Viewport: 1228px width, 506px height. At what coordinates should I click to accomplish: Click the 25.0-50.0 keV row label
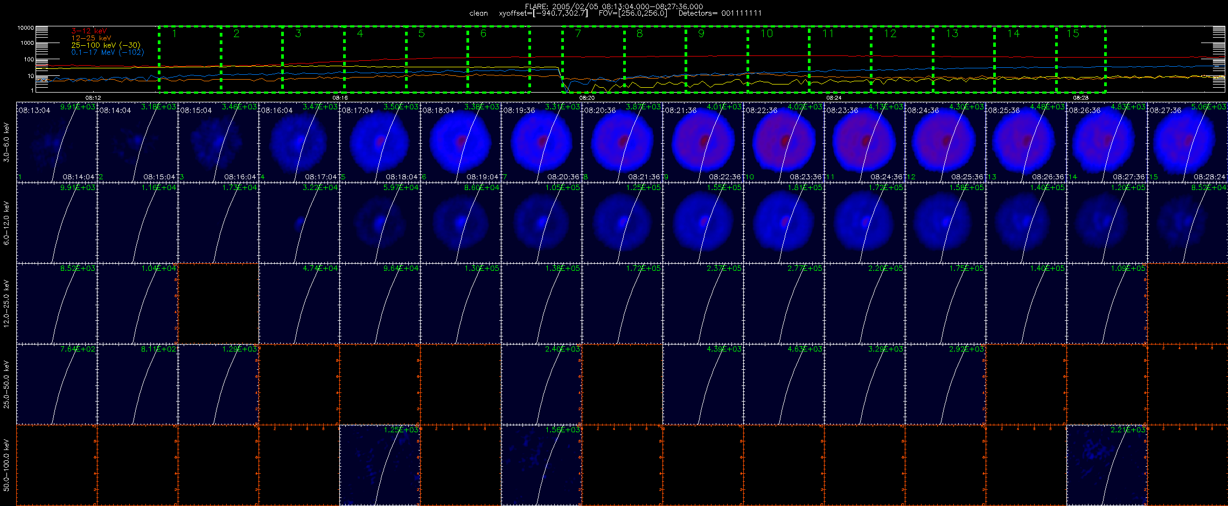coord(6,384)
